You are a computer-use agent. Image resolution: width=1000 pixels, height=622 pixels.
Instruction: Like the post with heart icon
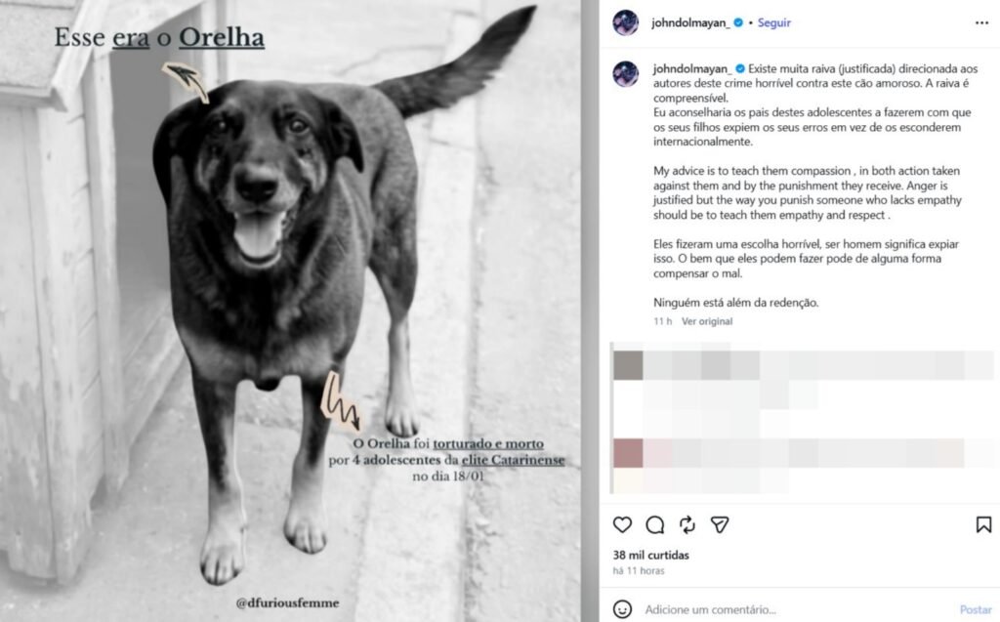pos(622,524)
